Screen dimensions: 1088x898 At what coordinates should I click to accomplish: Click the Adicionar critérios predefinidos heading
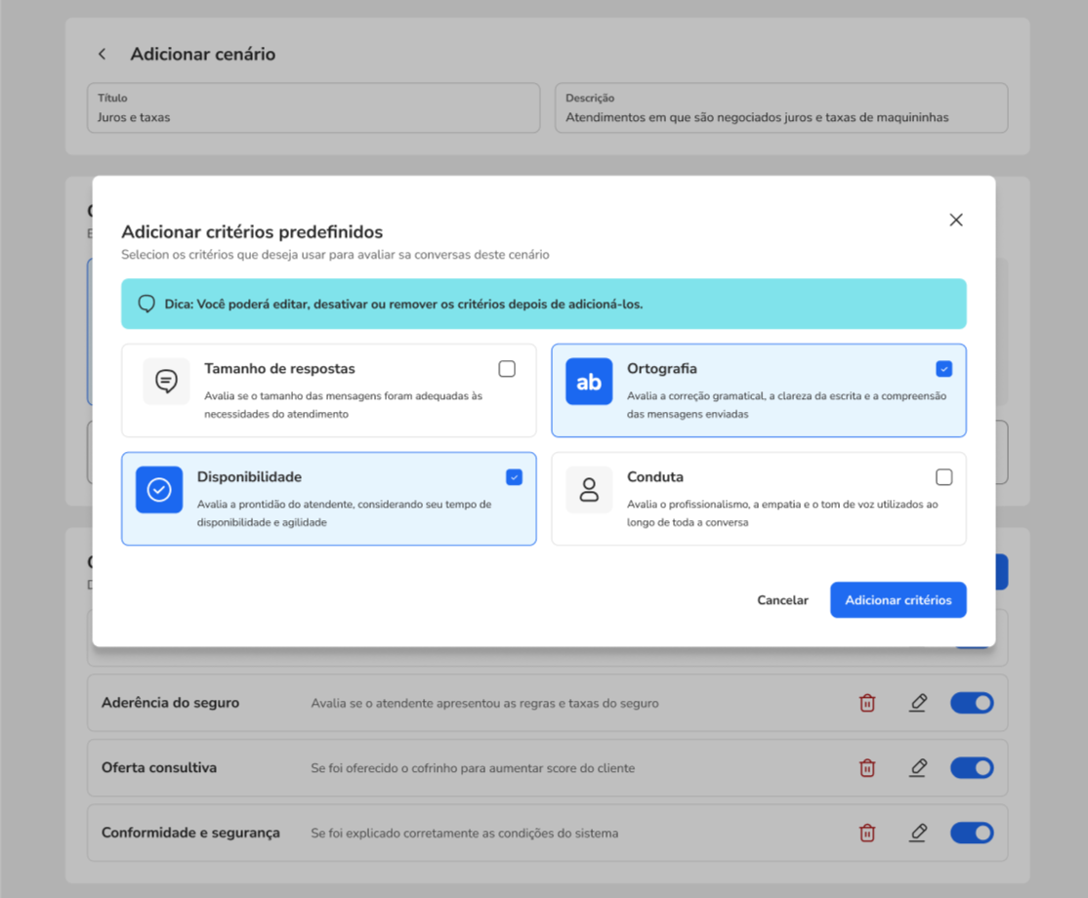tap(253, 231)
